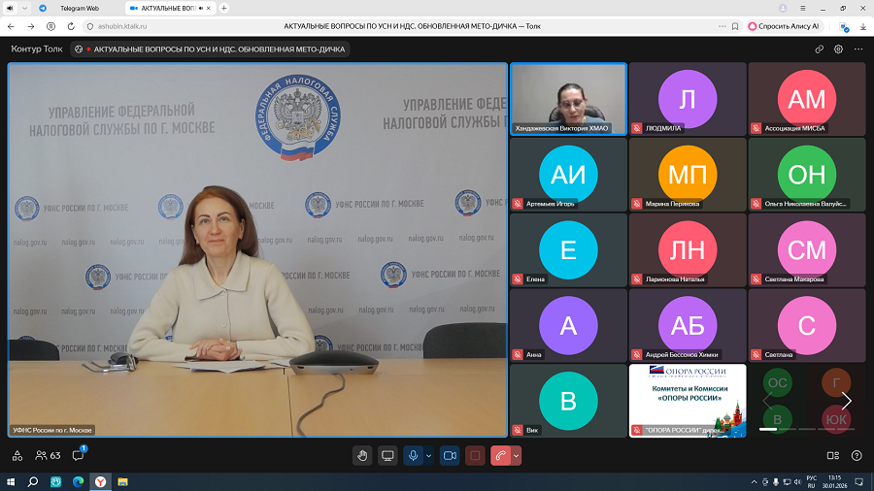Image resolution: width=874 pixels, height=491 pixels.
Task: Open the participants list showing 63
Action: click(x=49, y=455)
